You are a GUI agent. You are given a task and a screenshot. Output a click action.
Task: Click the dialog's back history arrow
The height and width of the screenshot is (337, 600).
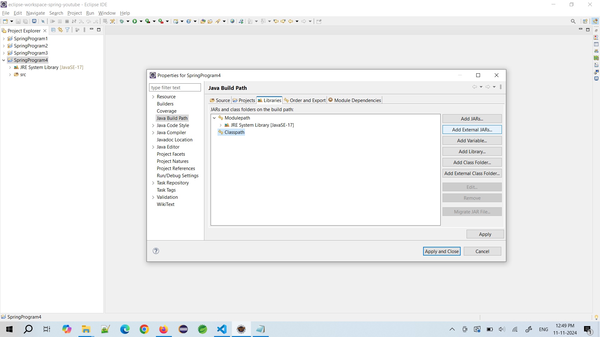tap(475, 87)
